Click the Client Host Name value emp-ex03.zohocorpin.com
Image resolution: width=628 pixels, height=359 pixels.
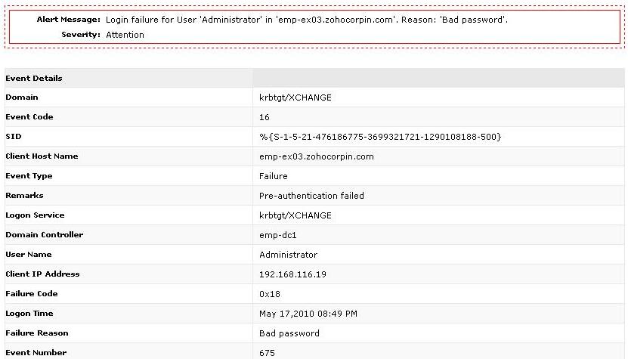pos(316,156)
